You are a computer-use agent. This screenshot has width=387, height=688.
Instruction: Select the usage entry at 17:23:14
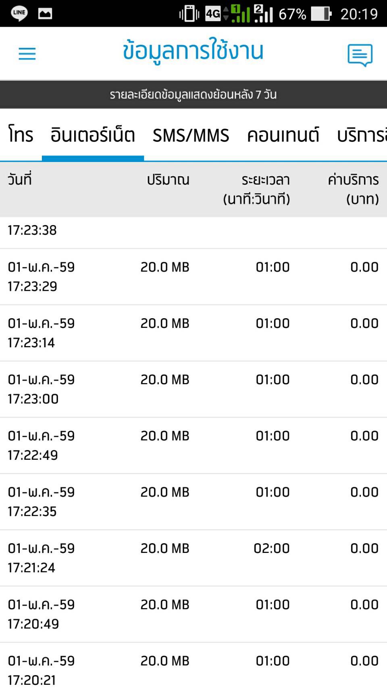tap(193, 333)
